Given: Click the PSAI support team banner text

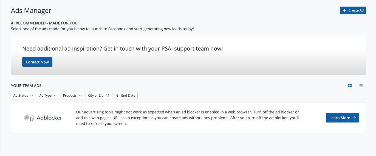Looking at the screenshot, I should [122, 49].
